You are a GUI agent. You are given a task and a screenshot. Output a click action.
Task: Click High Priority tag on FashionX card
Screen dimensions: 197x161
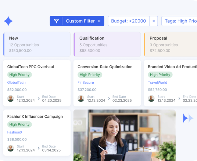click(x=19, y=125)
